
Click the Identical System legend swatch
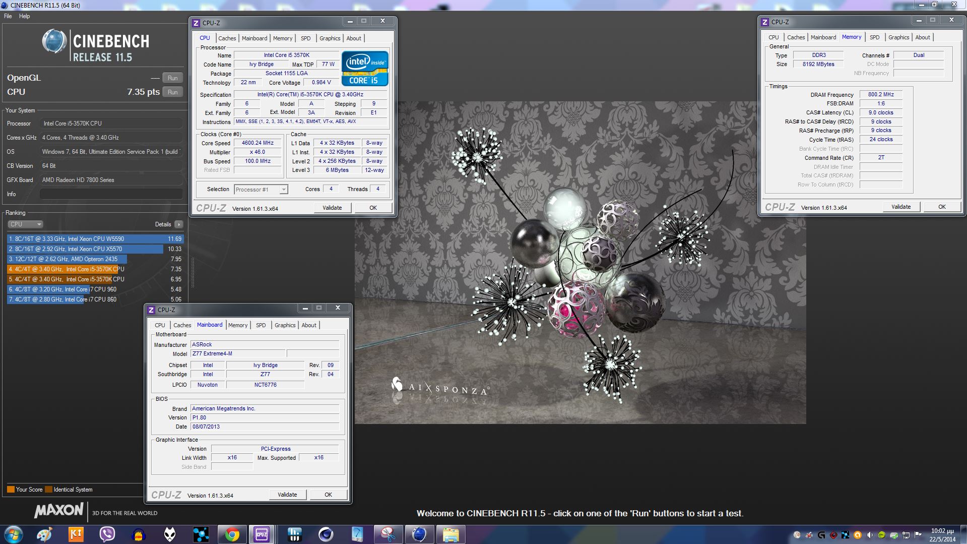pyautogui.click(x=48, y=490)
